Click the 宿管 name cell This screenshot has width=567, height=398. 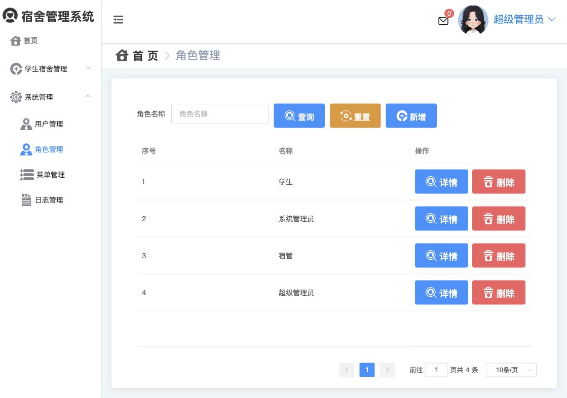(286, 256)
